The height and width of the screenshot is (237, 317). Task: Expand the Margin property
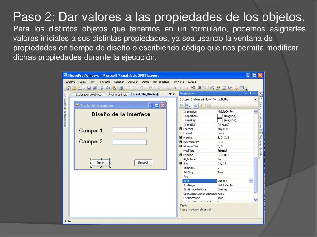click(180, 137)
